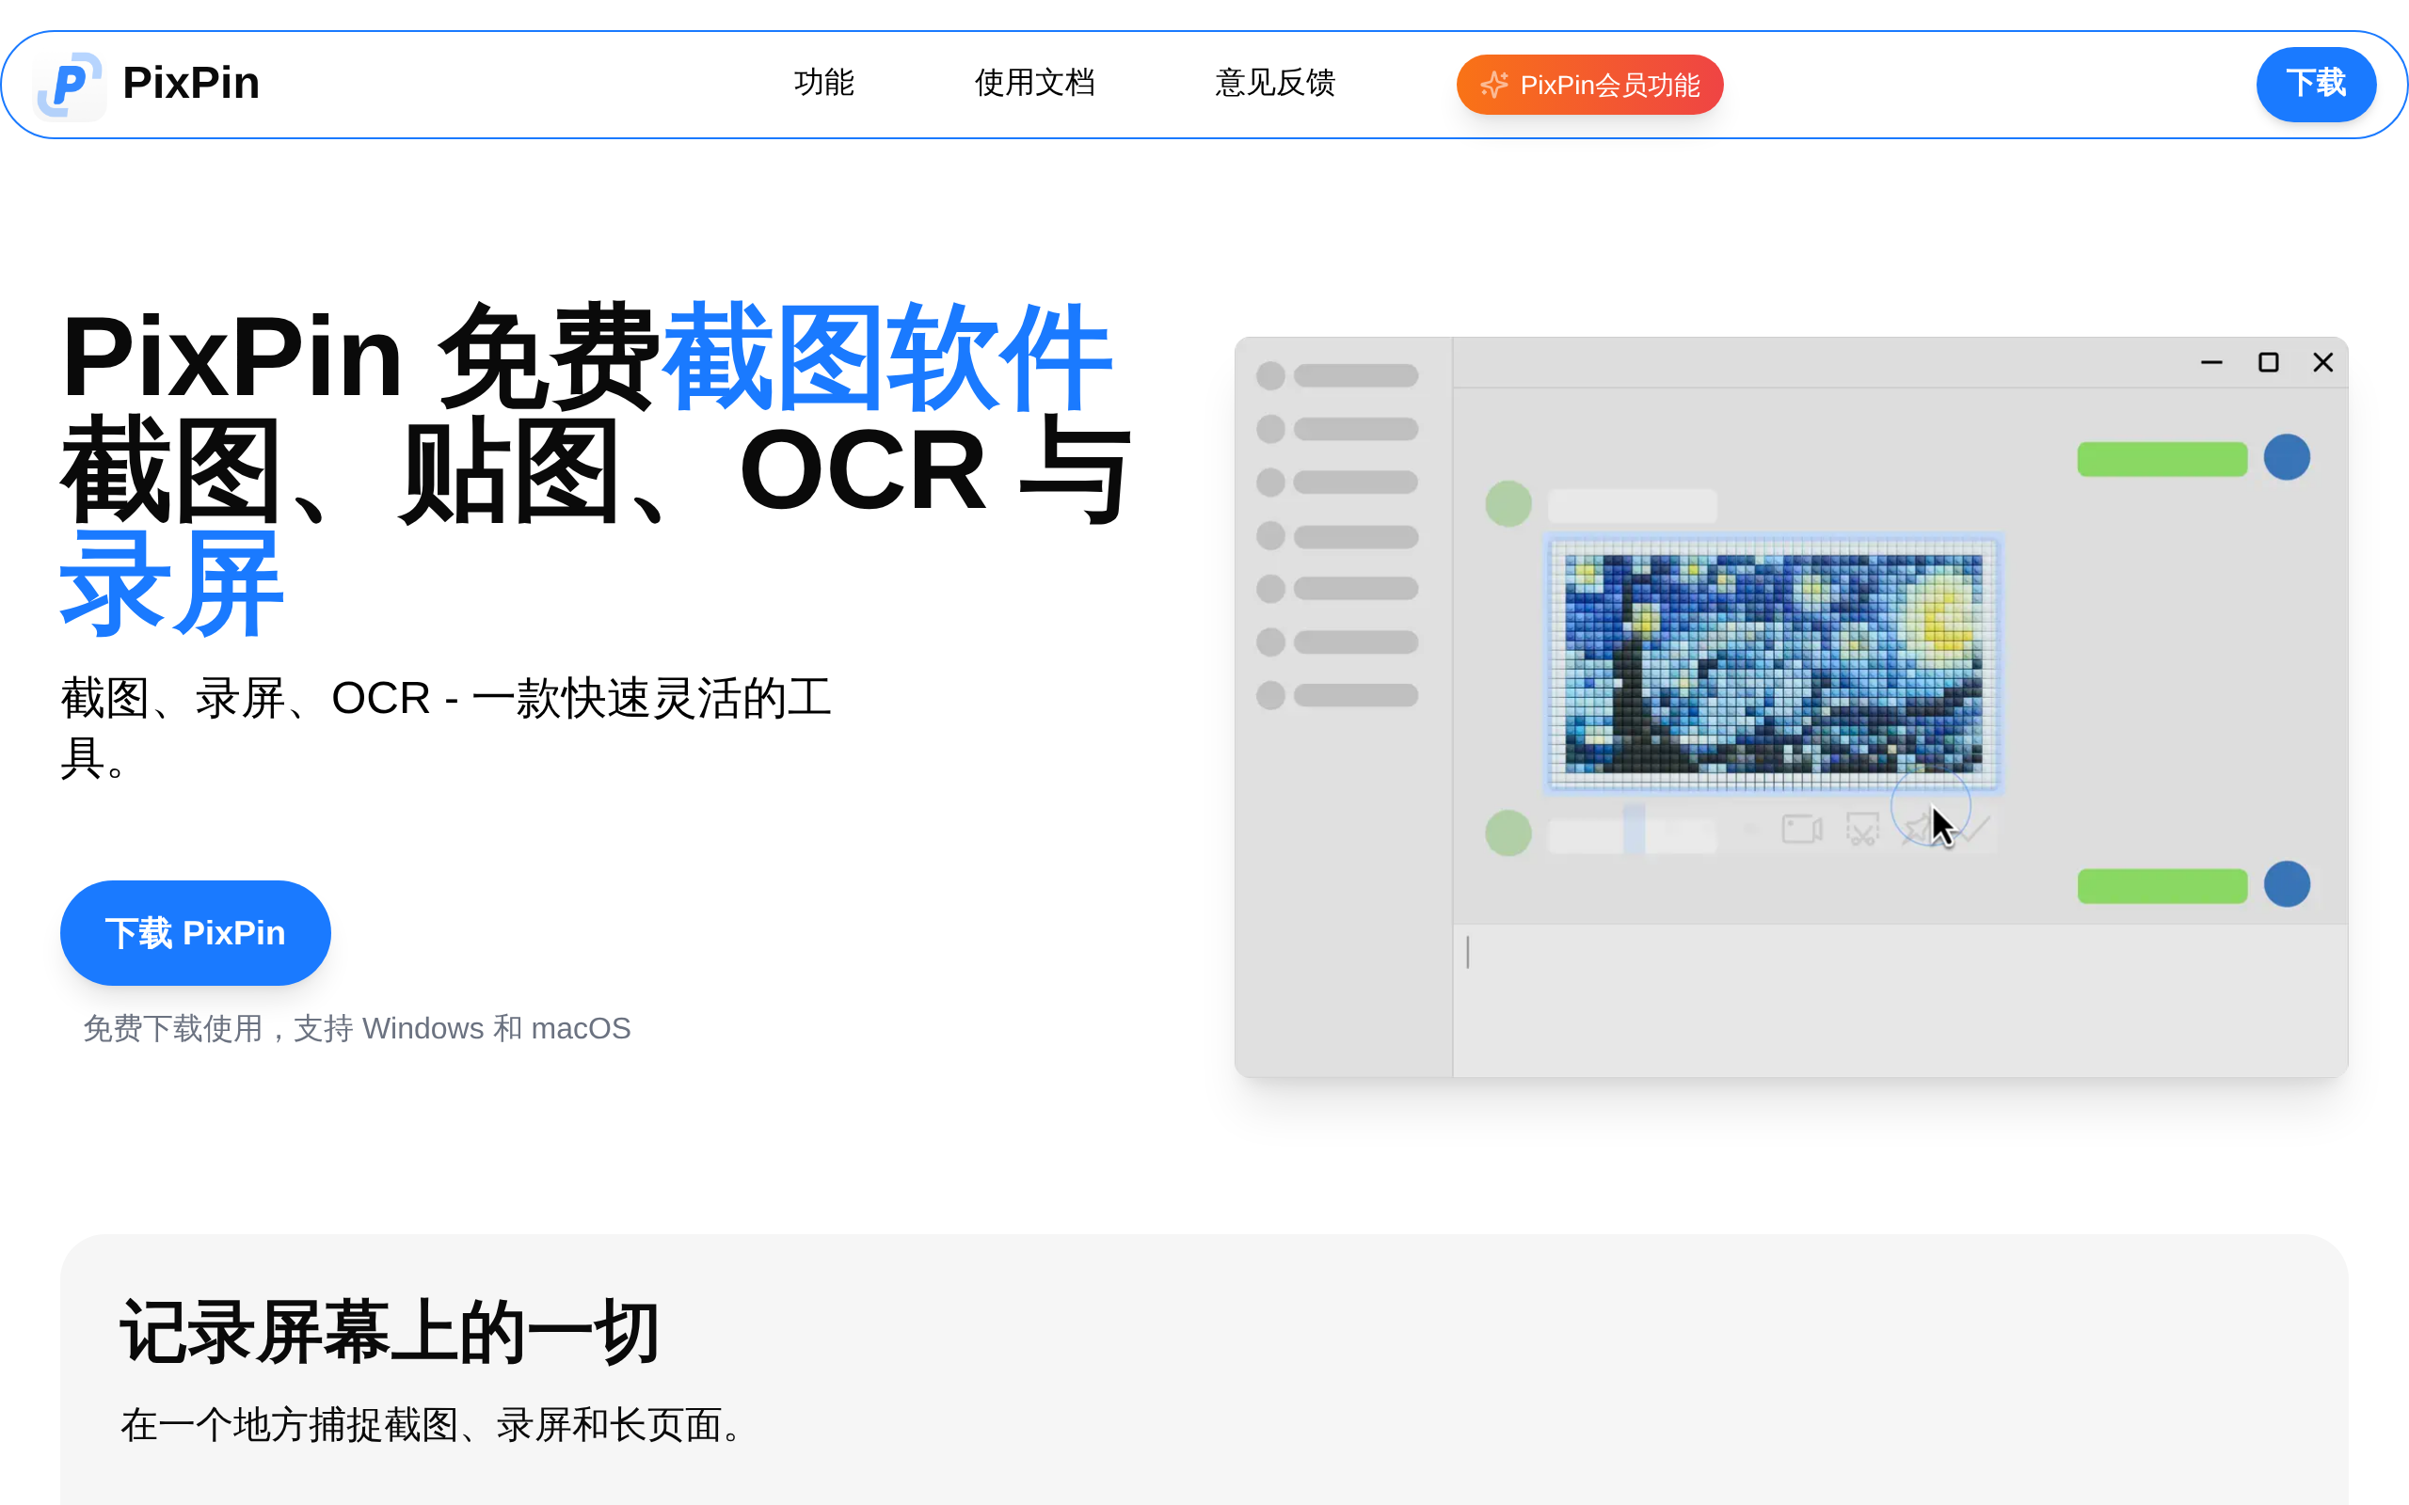Click the hero heading starting "PixPin 免费截图软件"
Viewport: 2409px width, 1505px height.
(x=598, y=468)
